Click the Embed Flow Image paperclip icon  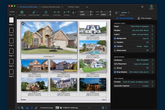pyautogui.click(x=34, y=12)
